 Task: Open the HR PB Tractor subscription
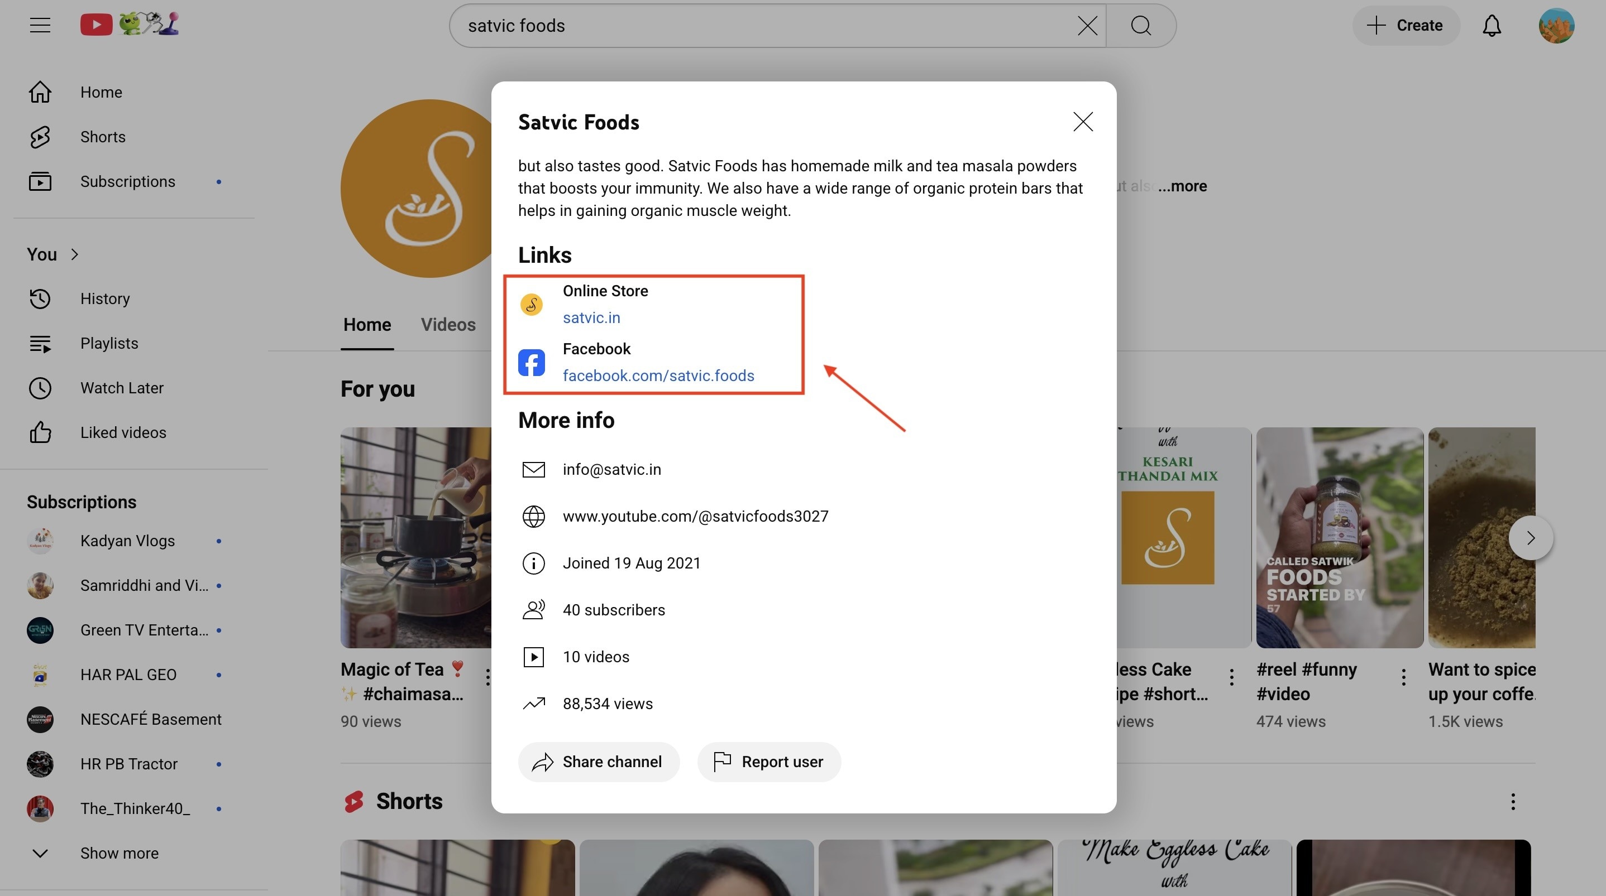[133, 764]
